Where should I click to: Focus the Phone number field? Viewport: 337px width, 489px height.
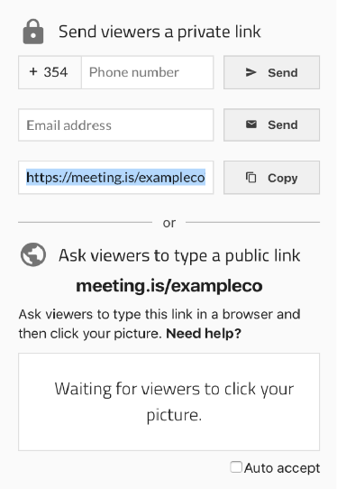coord(147,72)
